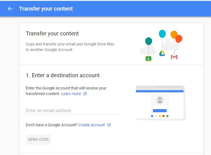Click the cyan balloon above the Drive icon
Image resolution: width=211 pixels, height=155 pixels.
tap(162, 34)
